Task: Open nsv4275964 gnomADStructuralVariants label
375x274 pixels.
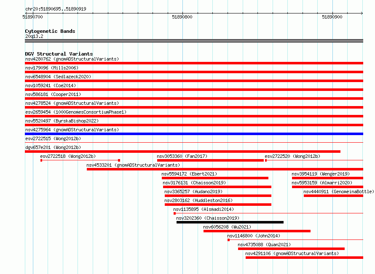Action: coord(72,130)
